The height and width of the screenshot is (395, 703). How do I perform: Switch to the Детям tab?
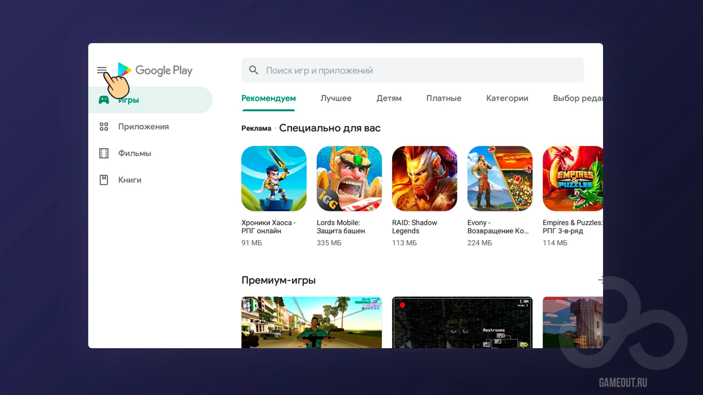click(x=389, y=98)
